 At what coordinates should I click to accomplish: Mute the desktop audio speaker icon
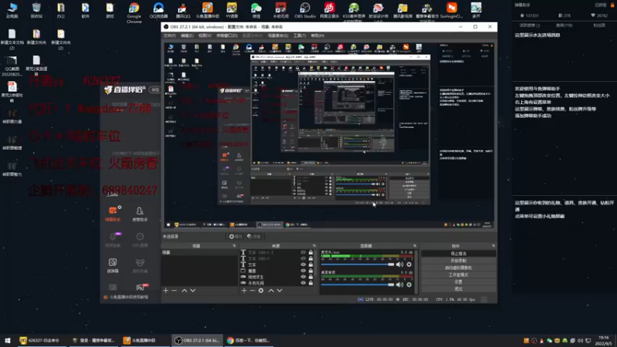point(400,285)
